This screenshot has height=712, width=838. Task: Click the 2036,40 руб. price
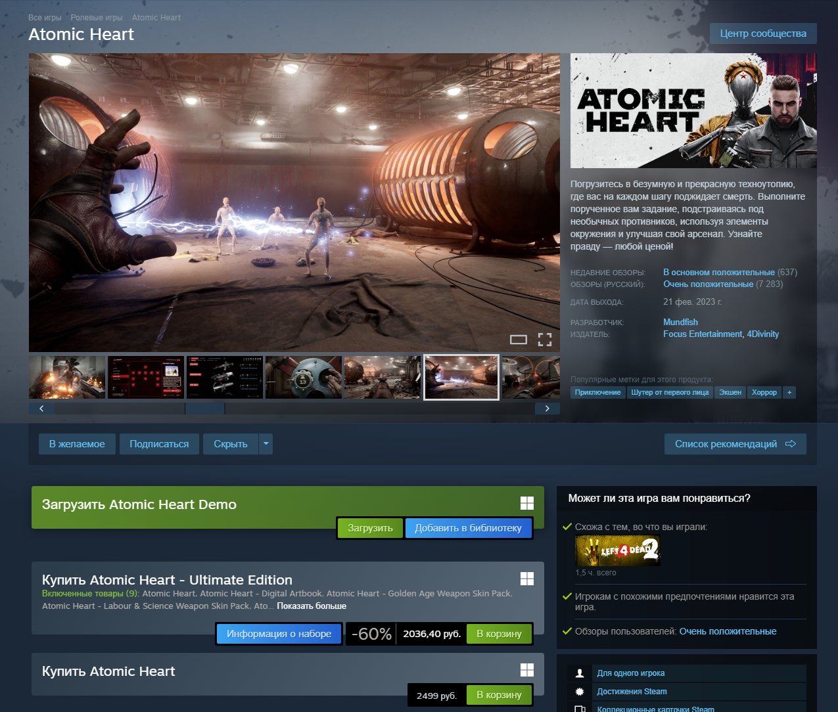click(432, 634)
